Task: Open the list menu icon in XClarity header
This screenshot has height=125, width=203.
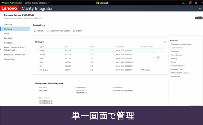Action: [200, 9]
